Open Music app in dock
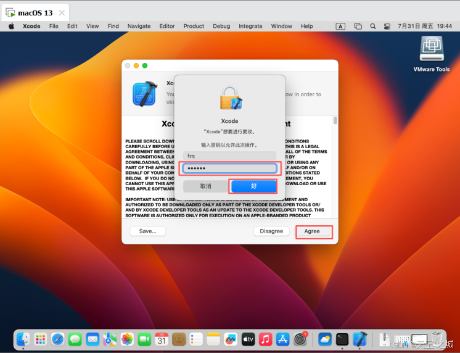 point(265,339)
